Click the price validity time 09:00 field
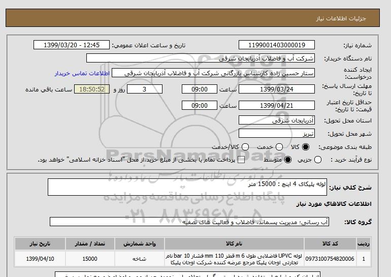The width and height of the screenshot is (391, 277). [x=200, y=105]
